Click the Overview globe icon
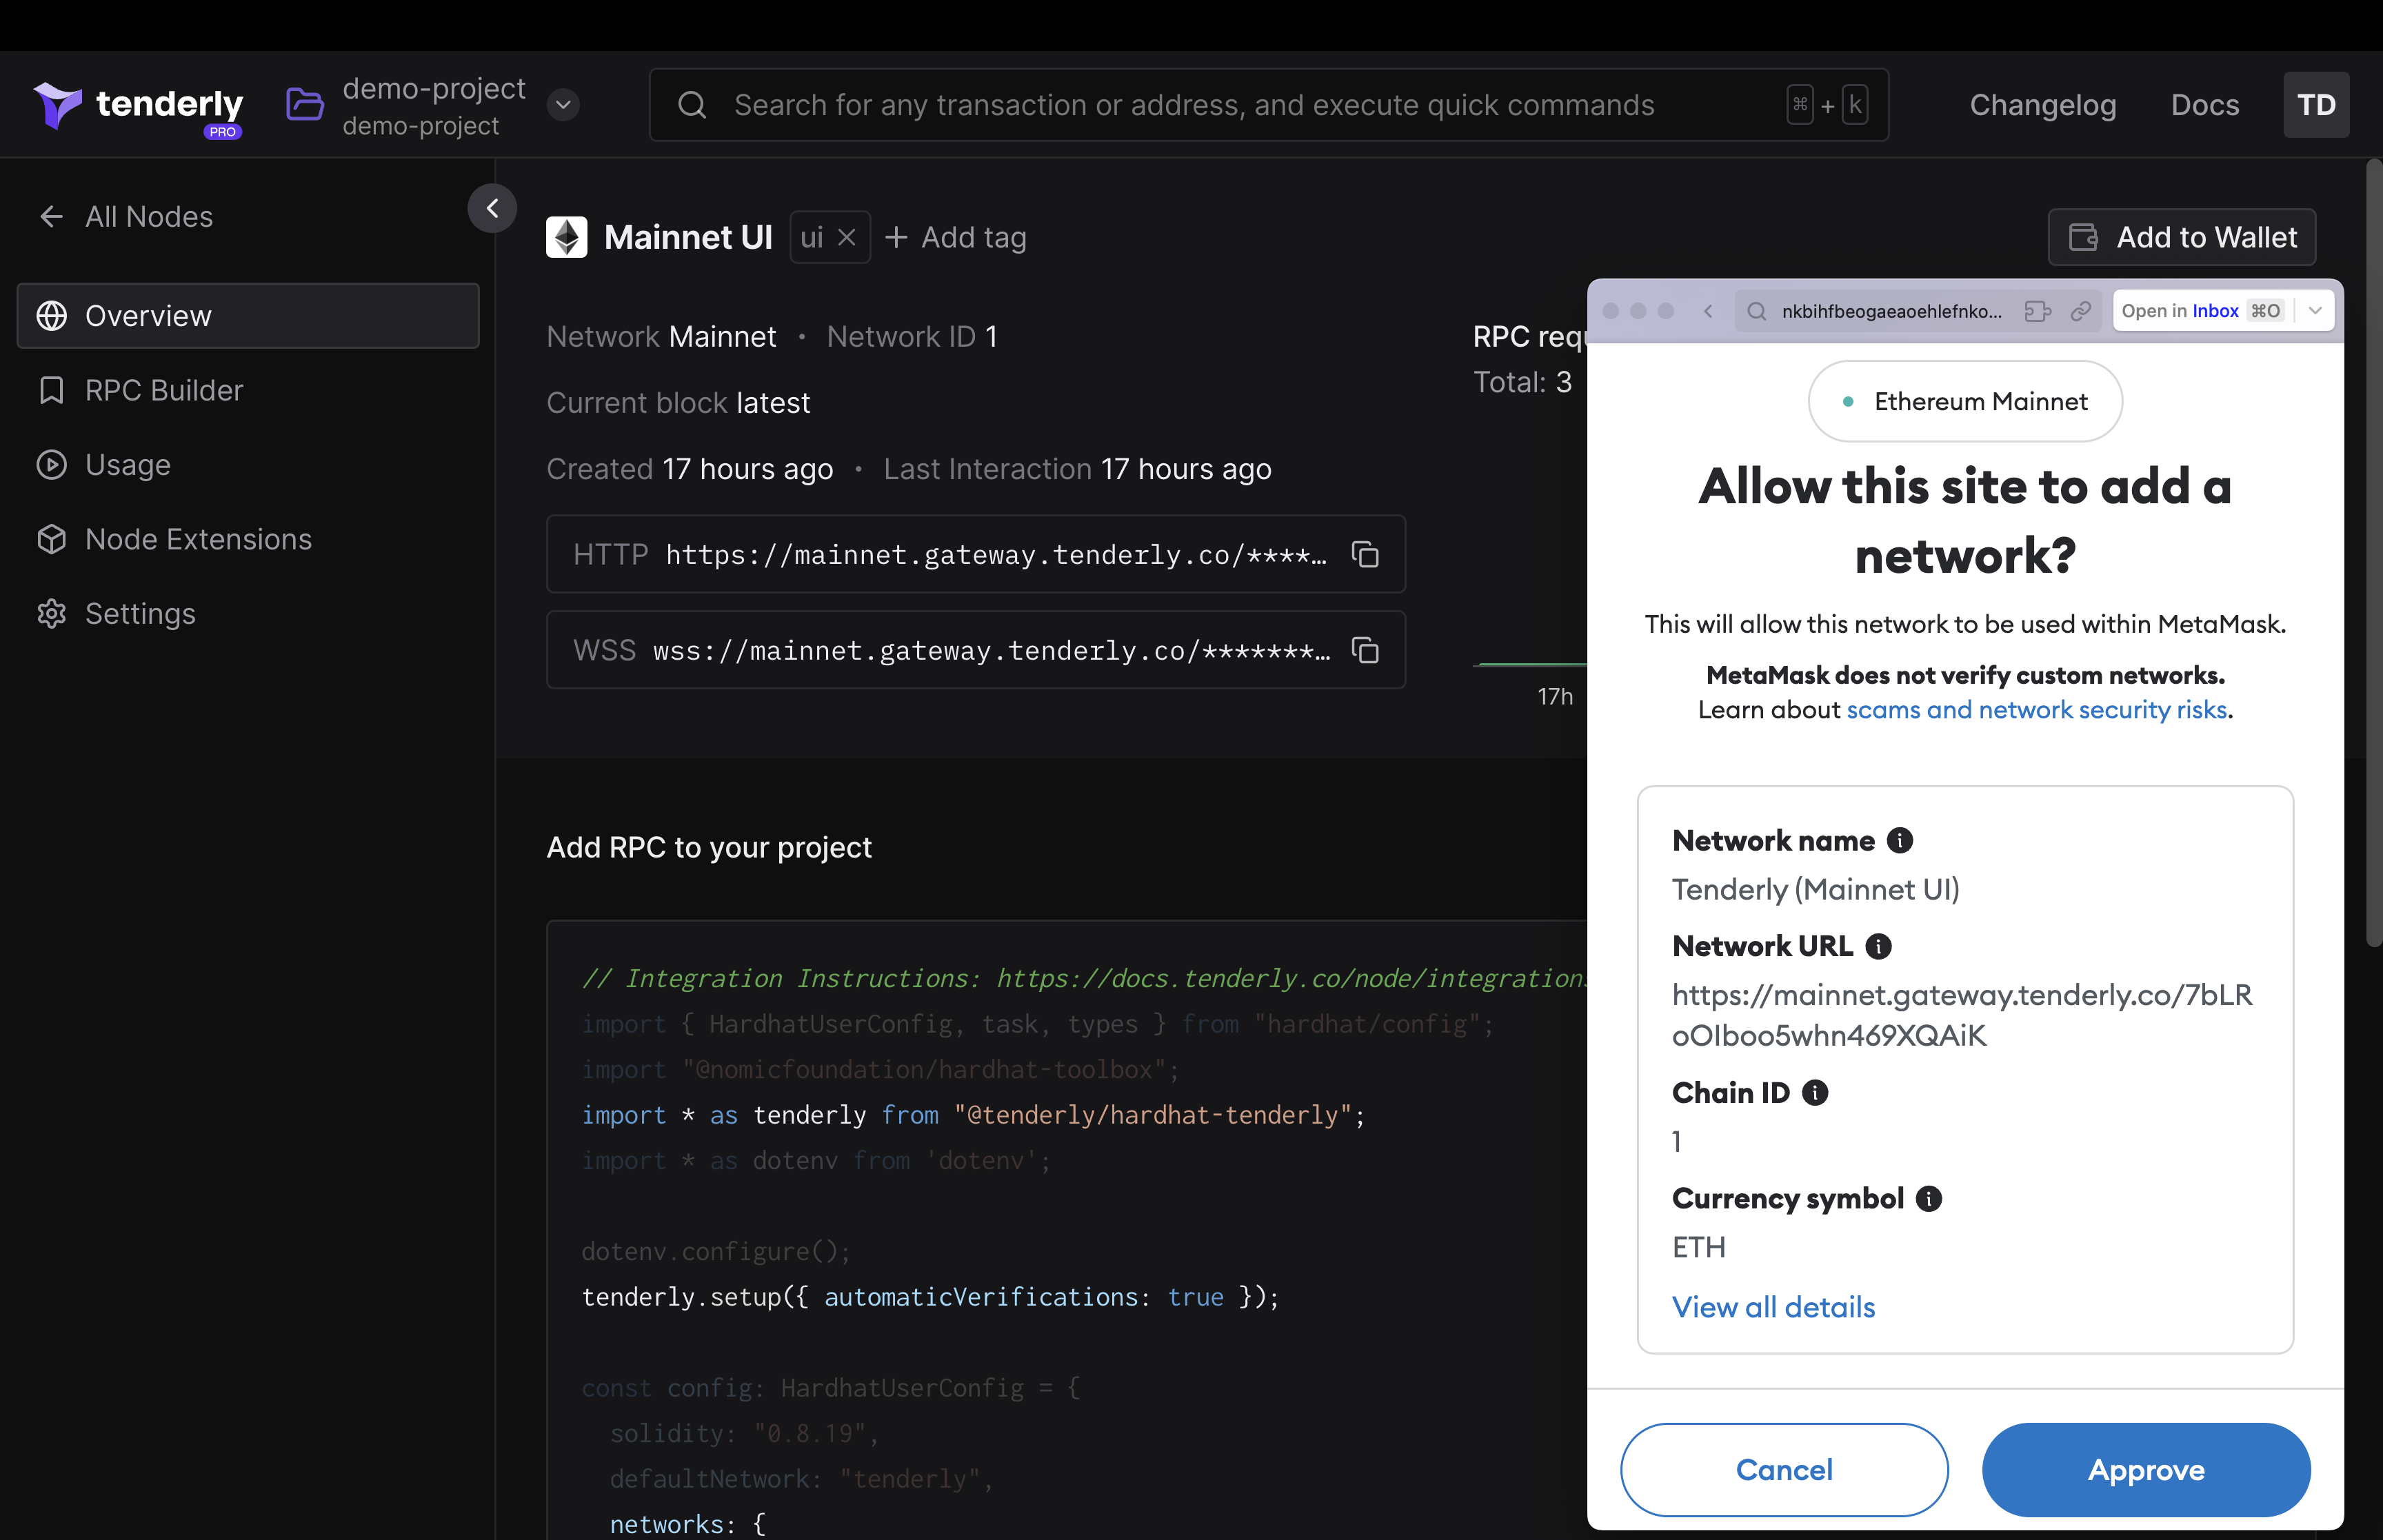Viewport: 2383px width, 1540px height. tap(52, 315)
